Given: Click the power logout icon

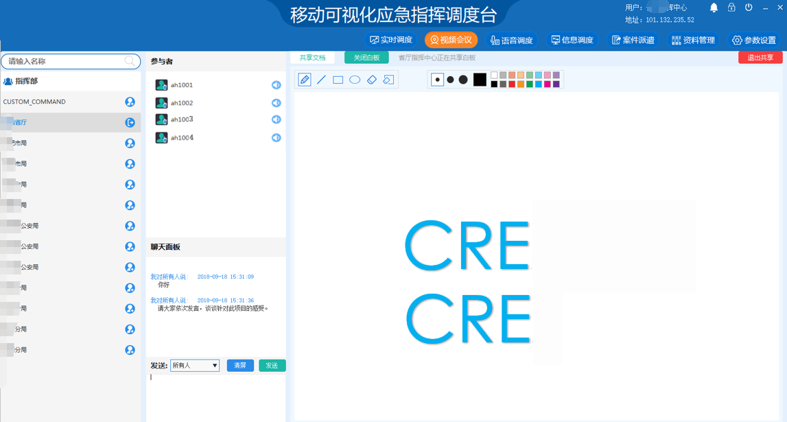Looking at the screenshot, I should 749,8.
